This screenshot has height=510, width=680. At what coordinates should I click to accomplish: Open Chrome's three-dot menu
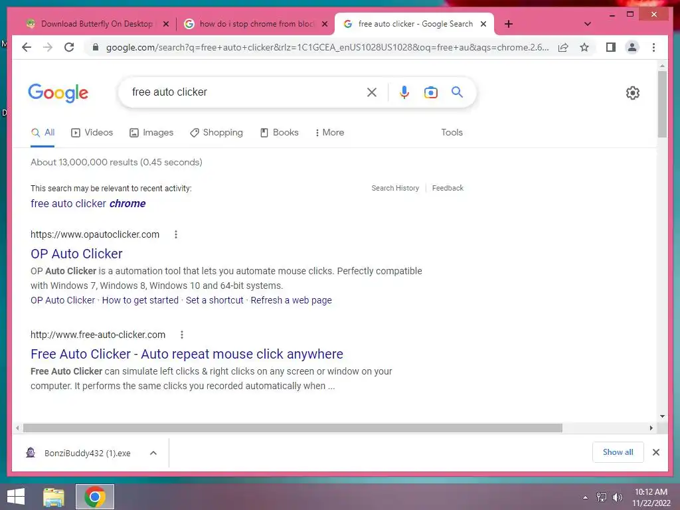click(x=653, y=47)
